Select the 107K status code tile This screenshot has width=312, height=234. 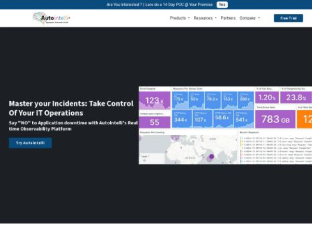[x=202, y=119]
